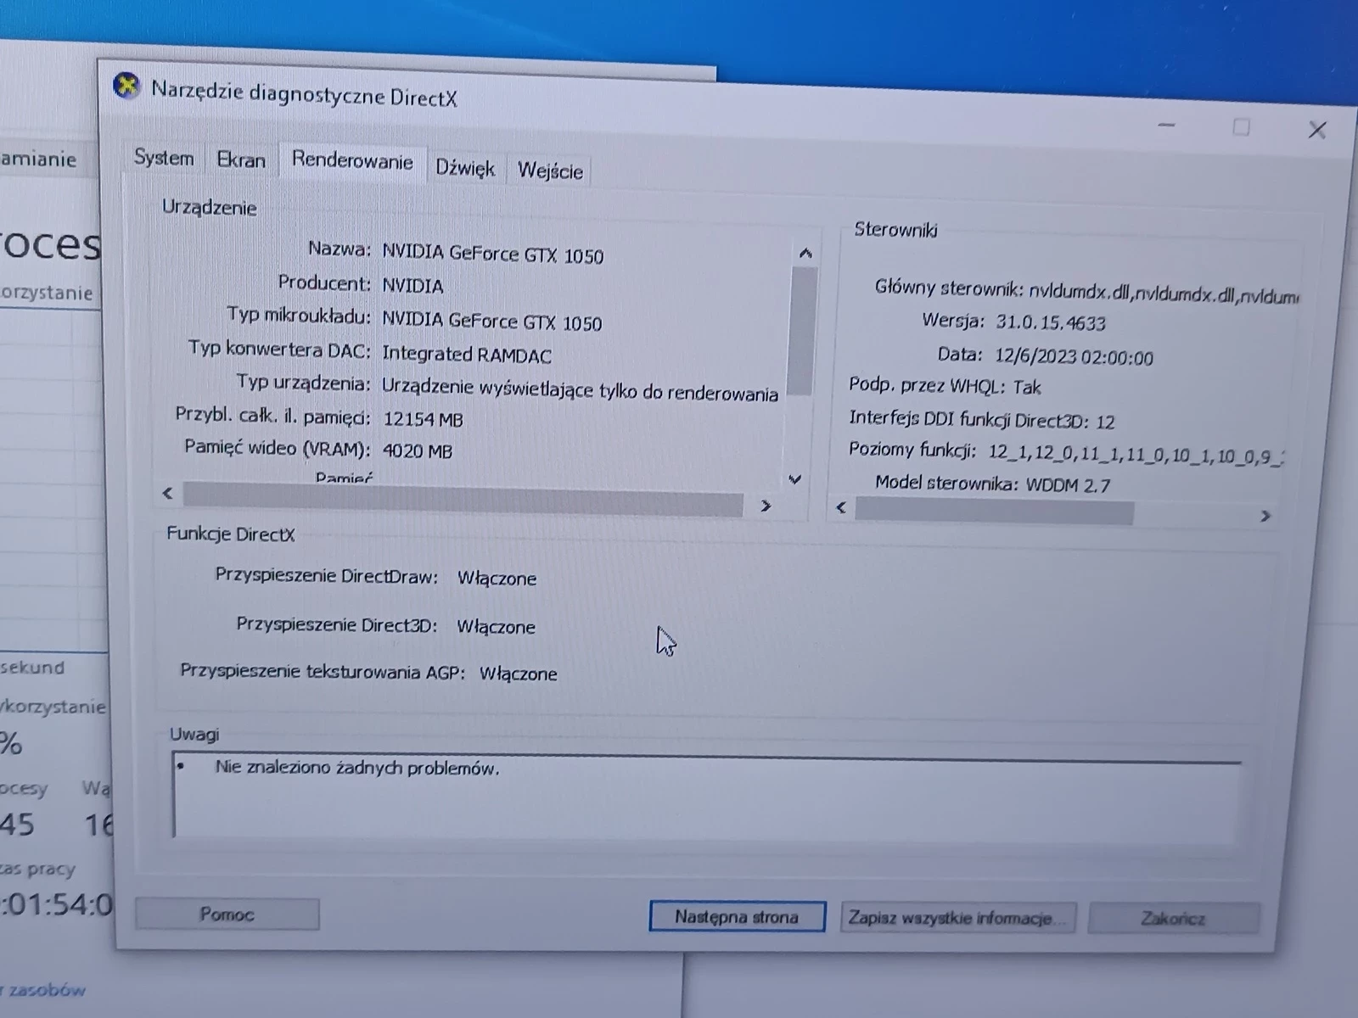This screenshot has height=1018, width=1358.
Task: Click the VRAM value 4020 MB
Action: pos(418,450)
